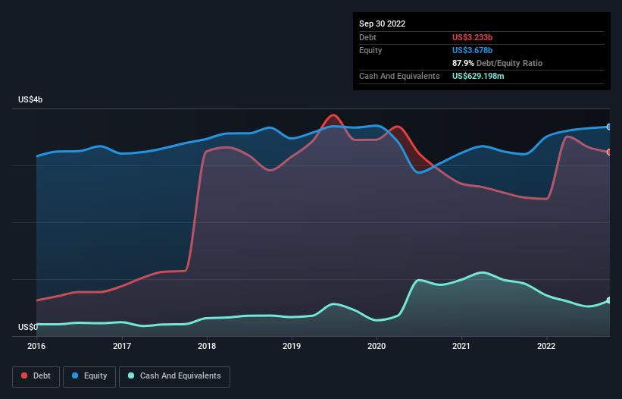
Task: Toggle the Equity legend button
Action: tap(90, 376)
